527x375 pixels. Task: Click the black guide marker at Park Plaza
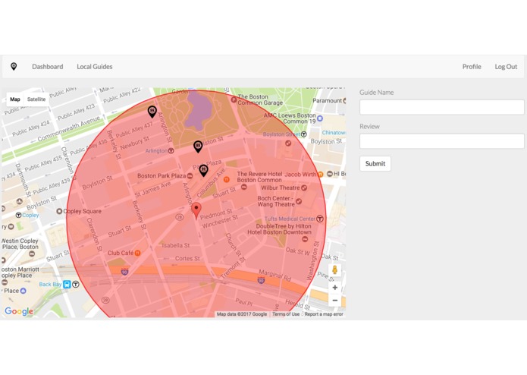(204, 171)
